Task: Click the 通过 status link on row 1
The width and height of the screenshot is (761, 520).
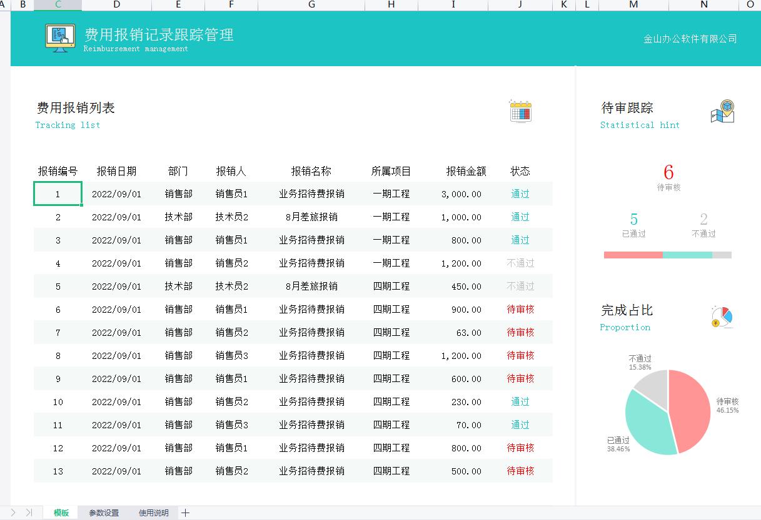Action: [520, 194]
